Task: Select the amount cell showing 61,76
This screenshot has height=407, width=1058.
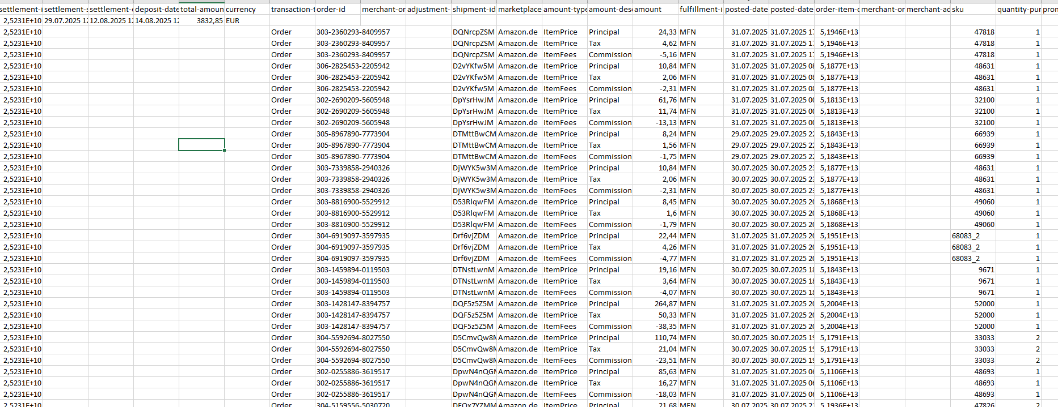Action: pos(655,100)
